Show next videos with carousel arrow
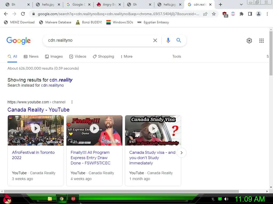 click(181, 153)
